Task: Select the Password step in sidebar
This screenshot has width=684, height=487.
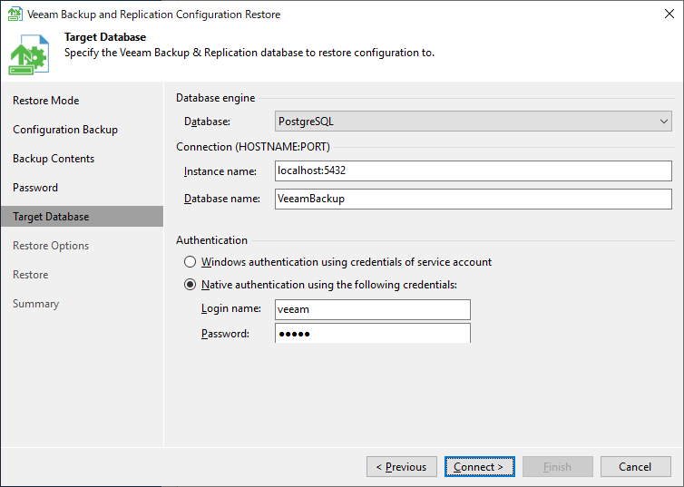Action: pyautogui.click(x=35, y=188)
